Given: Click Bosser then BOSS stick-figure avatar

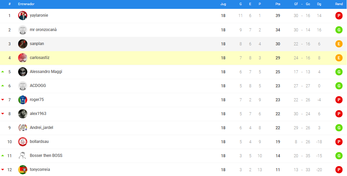Looking at the screenshot, I should pyautogui.click(x=23, y=156).
